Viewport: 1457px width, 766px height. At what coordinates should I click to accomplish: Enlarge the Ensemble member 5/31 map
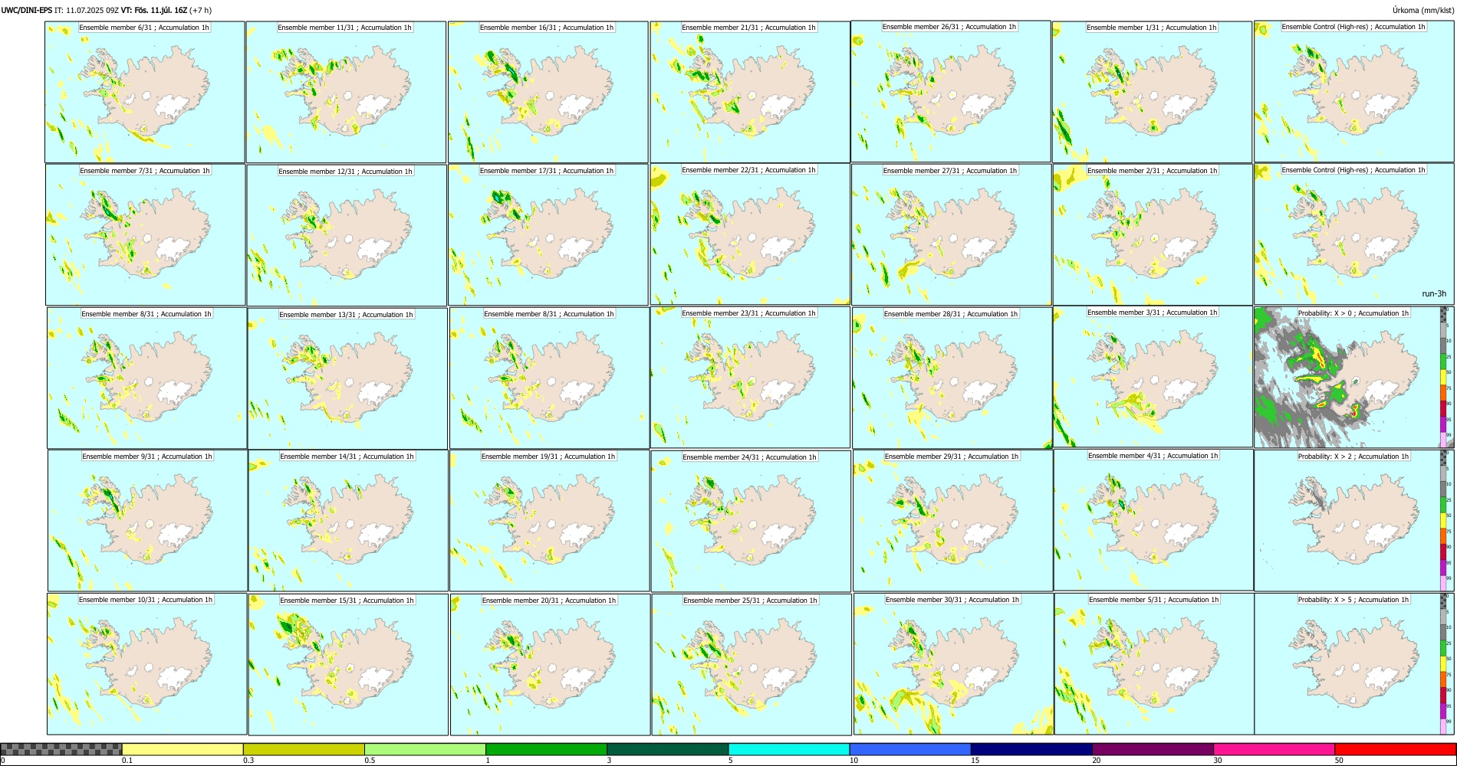1155,664
